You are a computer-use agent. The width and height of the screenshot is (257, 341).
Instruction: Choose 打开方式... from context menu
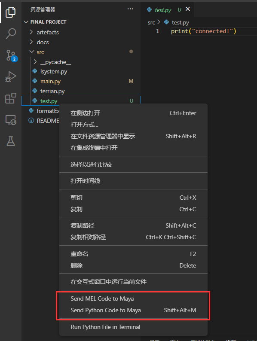click(x=133, y=125)
